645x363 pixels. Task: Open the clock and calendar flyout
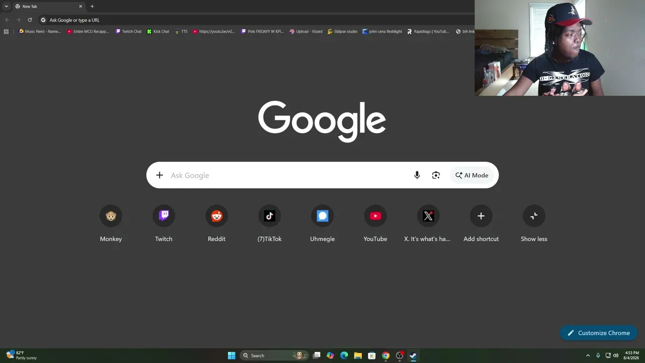coord(631,355)
